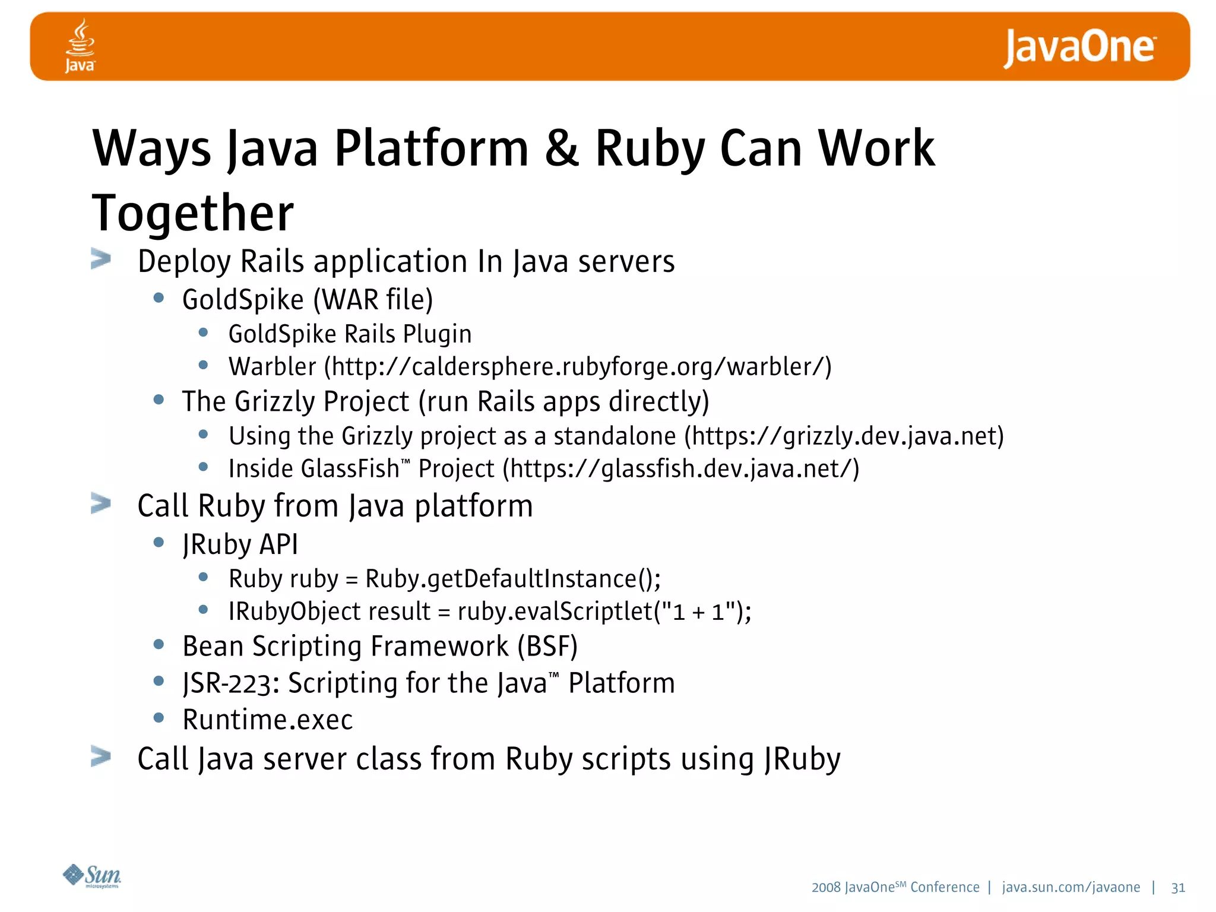Click the Java coffee cup logo

pyautogui.click(x=80, y=46)
